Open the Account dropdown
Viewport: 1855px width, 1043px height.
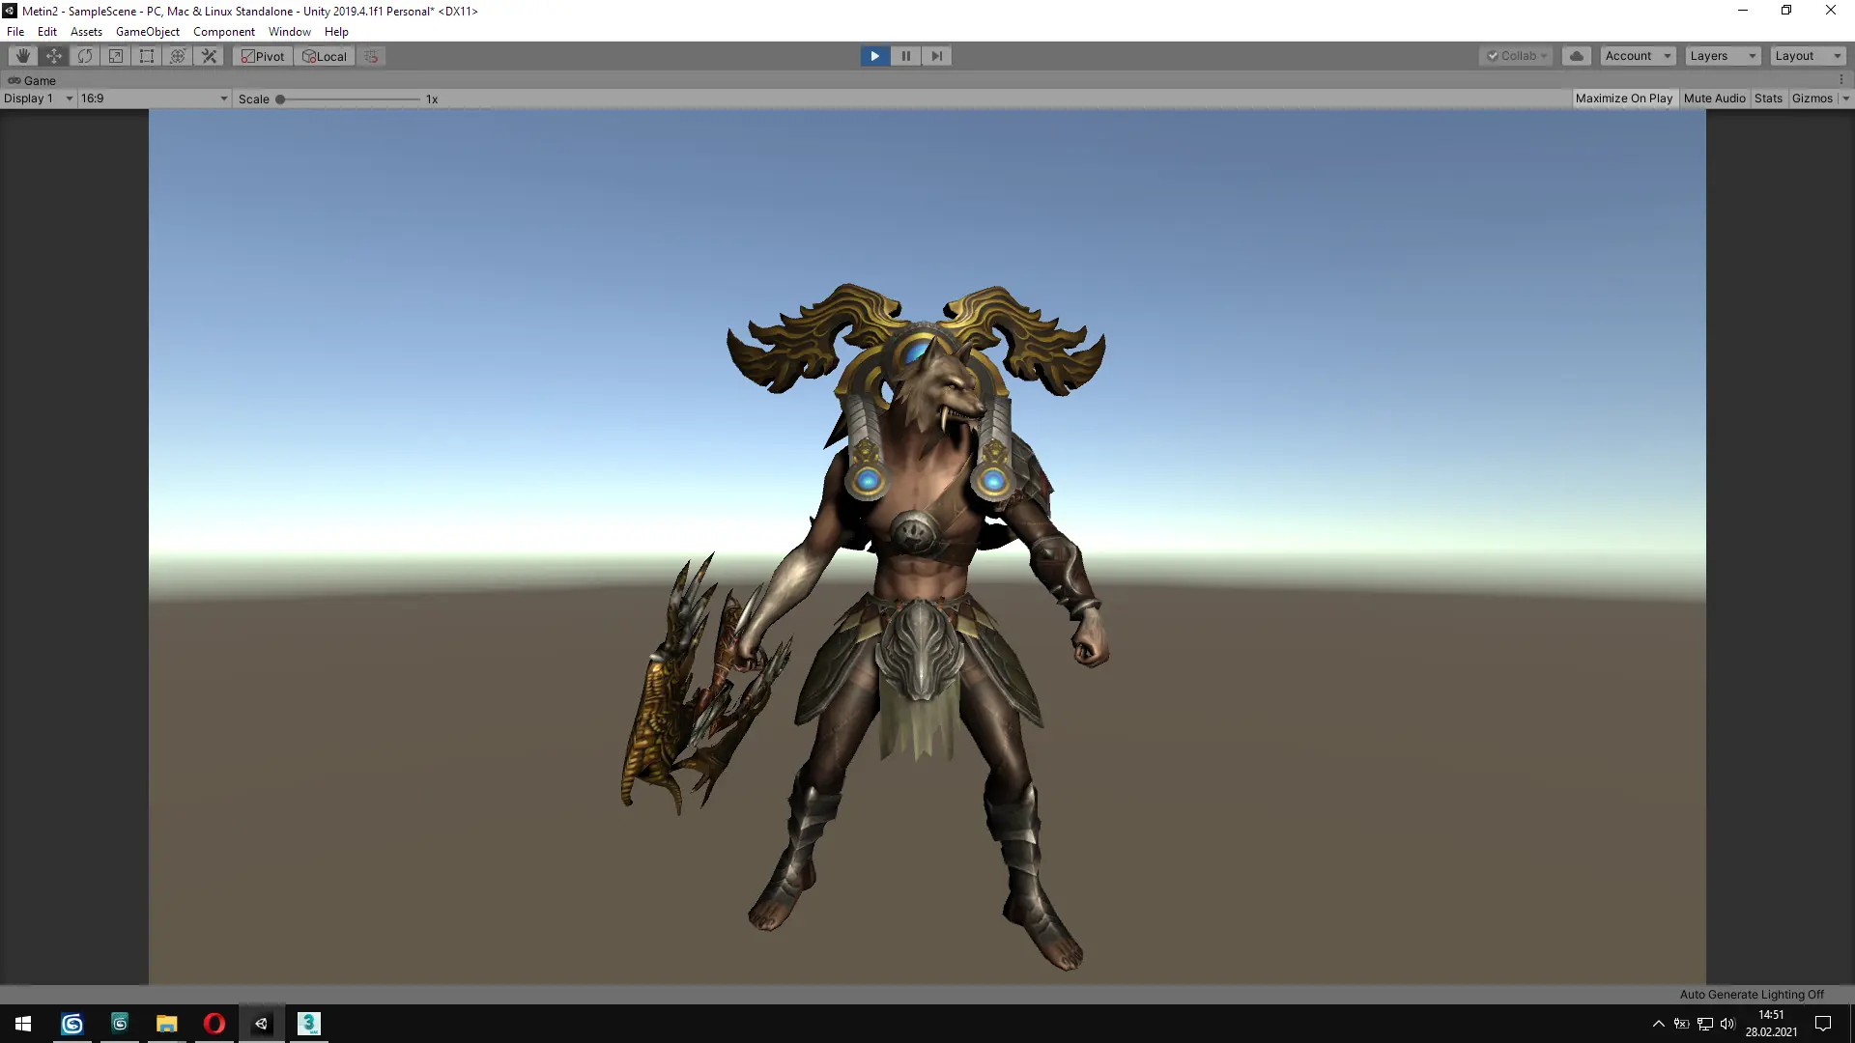point(1638,56)
